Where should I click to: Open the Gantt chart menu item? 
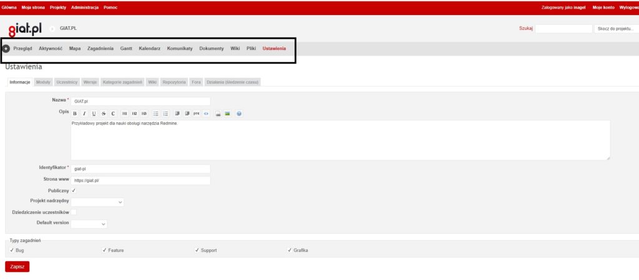[126, 49]
